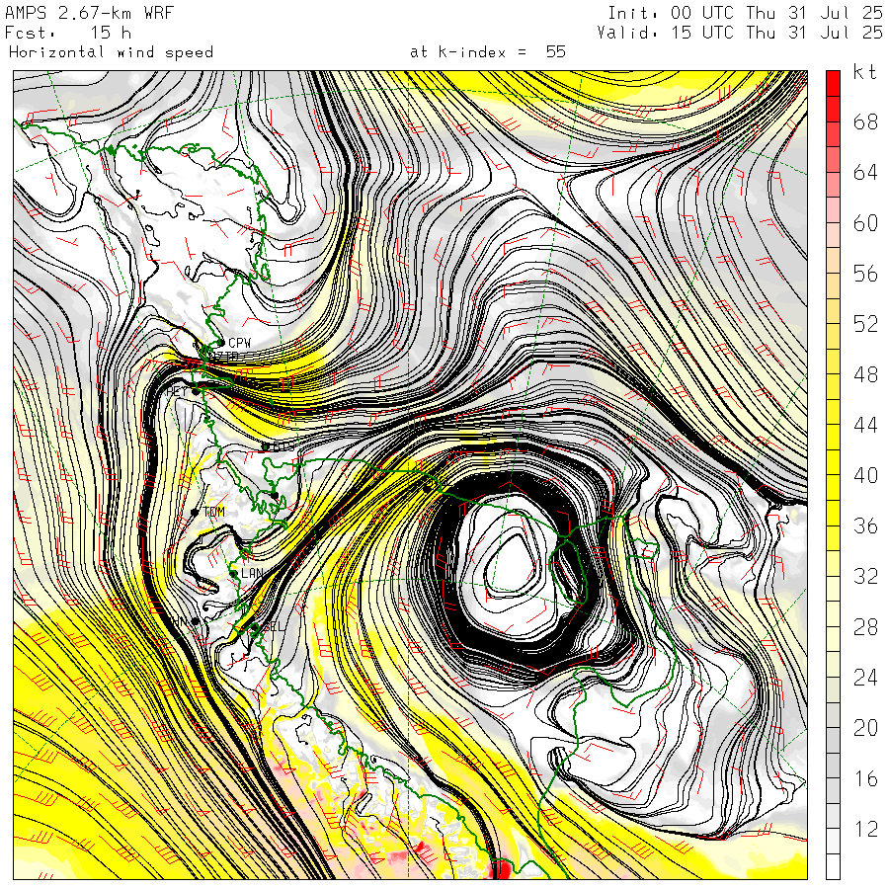Click the 52 value on the color scale

tap(865, 324)
